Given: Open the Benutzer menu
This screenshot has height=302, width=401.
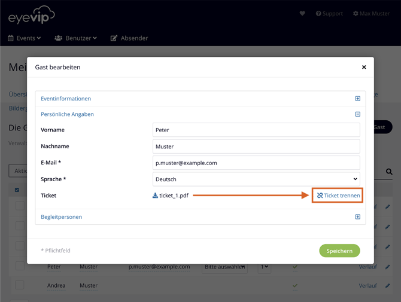Looking at the screenshot, I should pos(75,38).
